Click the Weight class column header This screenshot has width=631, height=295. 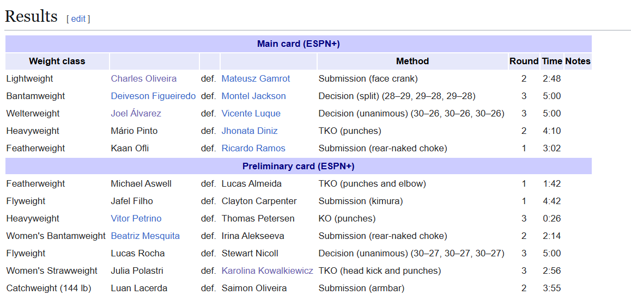[x=57, y=61]
